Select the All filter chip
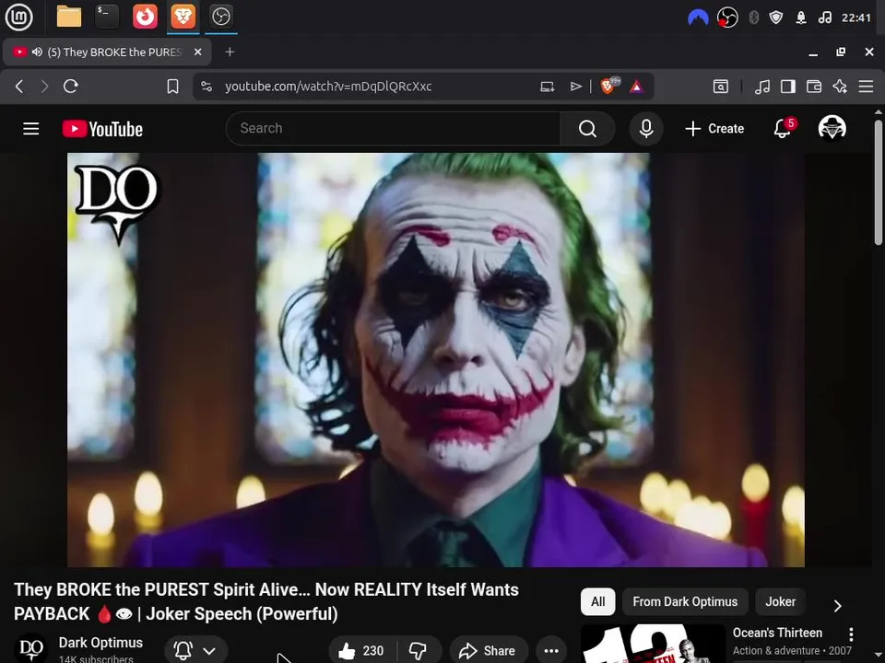This screenshot has height=663, width=885. (x=597, y=601)
